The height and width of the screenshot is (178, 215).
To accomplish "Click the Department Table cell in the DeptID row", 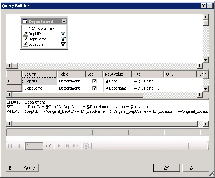I will pyautogui.click(x=71, y=81).
